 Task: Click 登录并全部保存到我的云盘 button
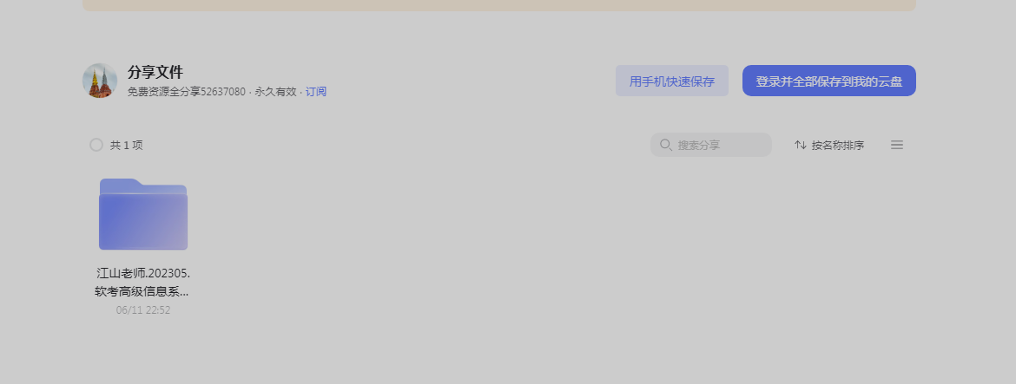828,81
